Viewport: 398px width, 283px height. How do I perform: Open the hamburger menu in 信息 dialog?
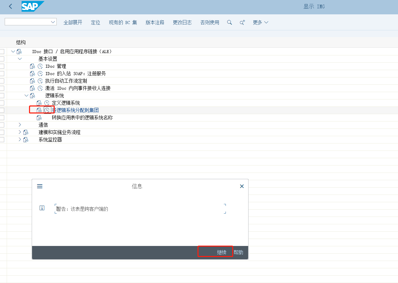(40, 186)
